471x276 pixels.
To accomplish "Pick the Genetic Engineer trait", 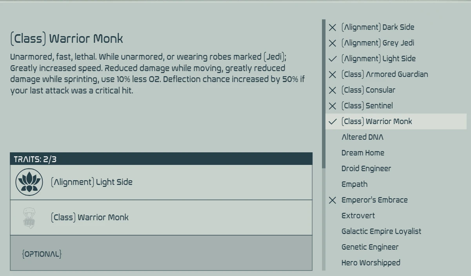I will pos(370,247).
